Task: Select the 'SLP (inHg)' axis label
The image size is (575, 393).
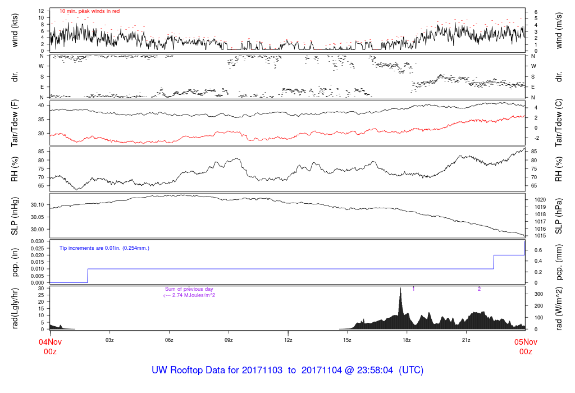Action: [15, 216]
